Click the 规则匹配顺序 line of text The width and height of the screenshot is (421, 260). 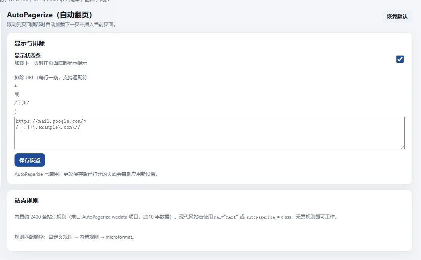point(74,237)
